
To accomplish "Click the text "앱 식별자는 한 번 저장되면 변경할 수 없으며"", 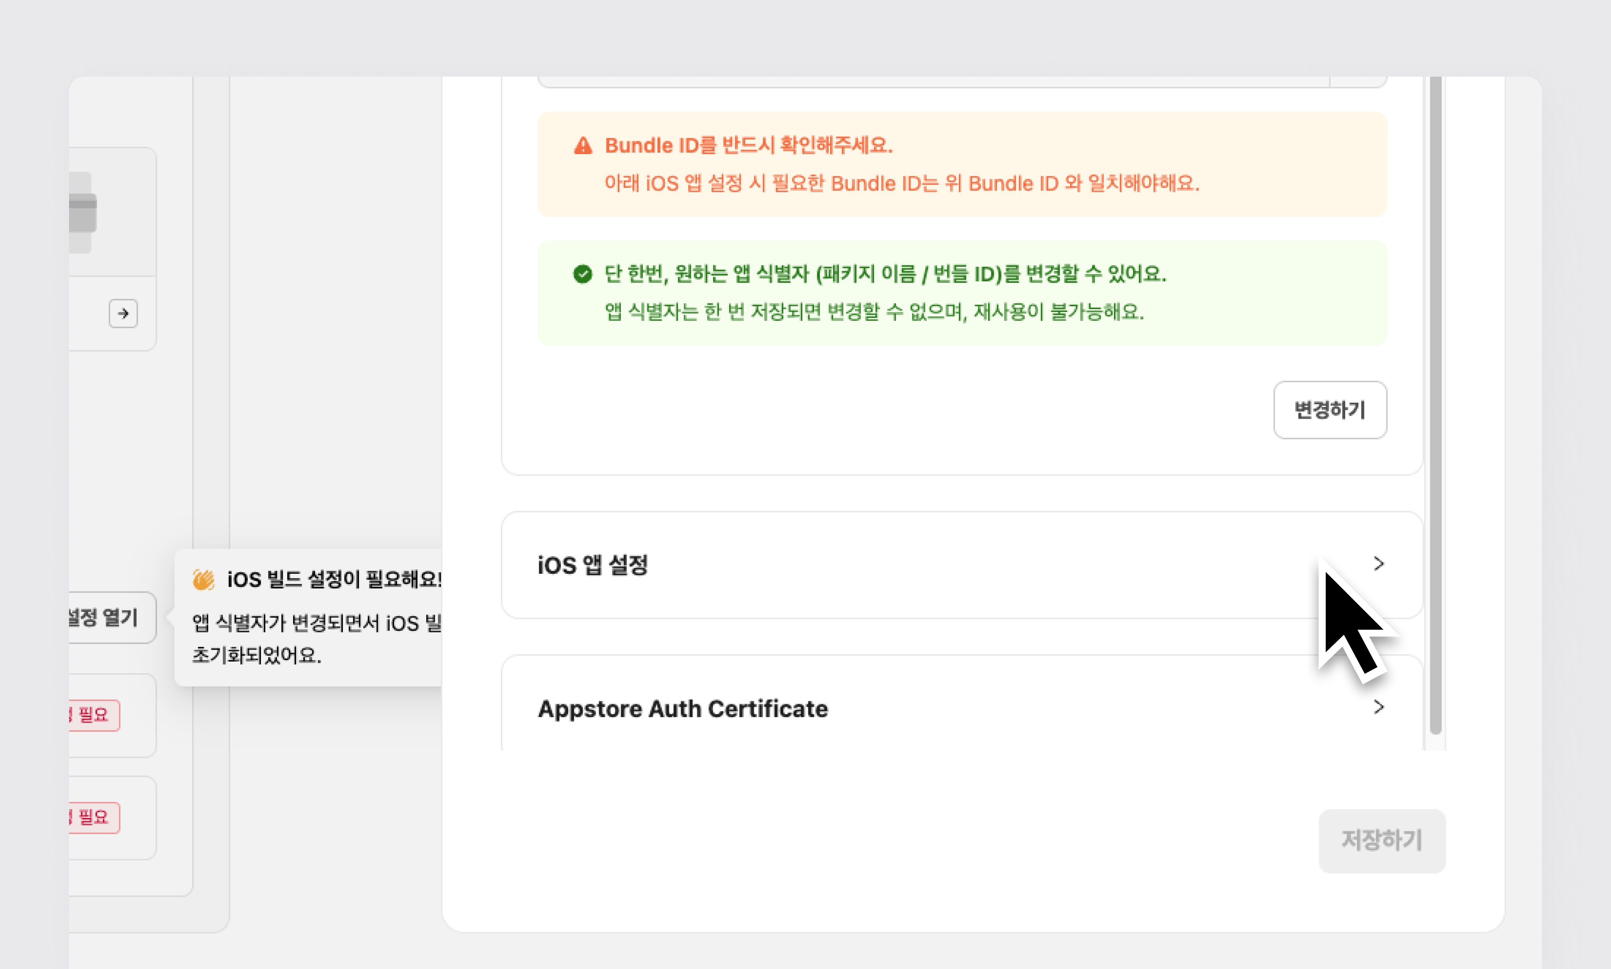I will [x=785, y=312].
